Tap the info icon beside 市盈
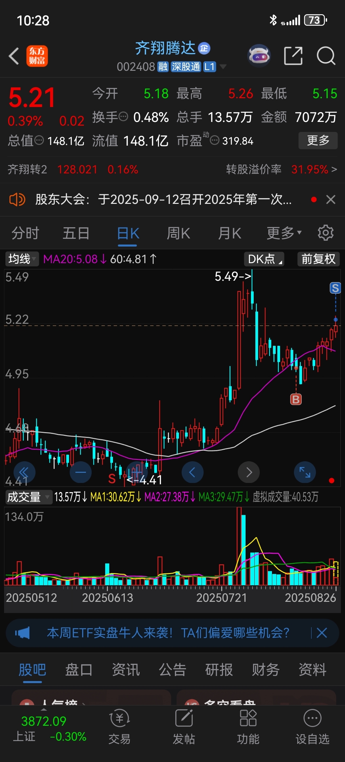Viewport: 345px width, 762px height. [214, 140]
